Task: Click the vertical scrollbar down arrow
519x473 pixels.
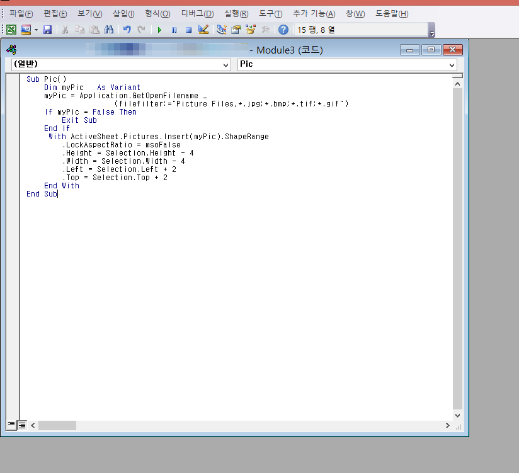Action: 457,416
